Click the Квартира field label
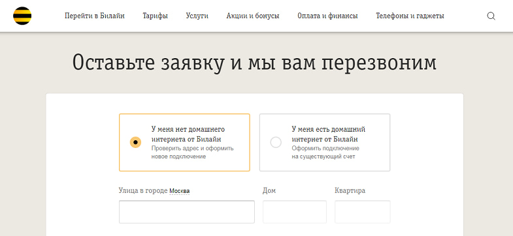Viewport: 513px width, 236px height. coord(350,190)
